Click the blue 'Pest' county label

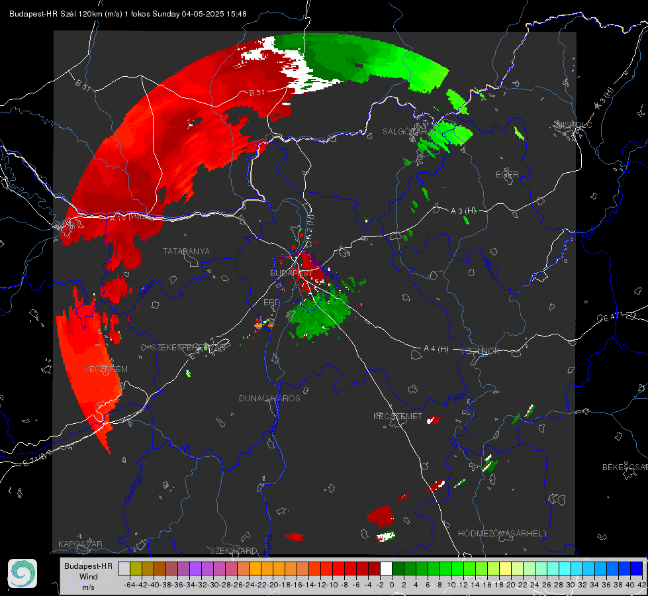(x=457, y=398)
